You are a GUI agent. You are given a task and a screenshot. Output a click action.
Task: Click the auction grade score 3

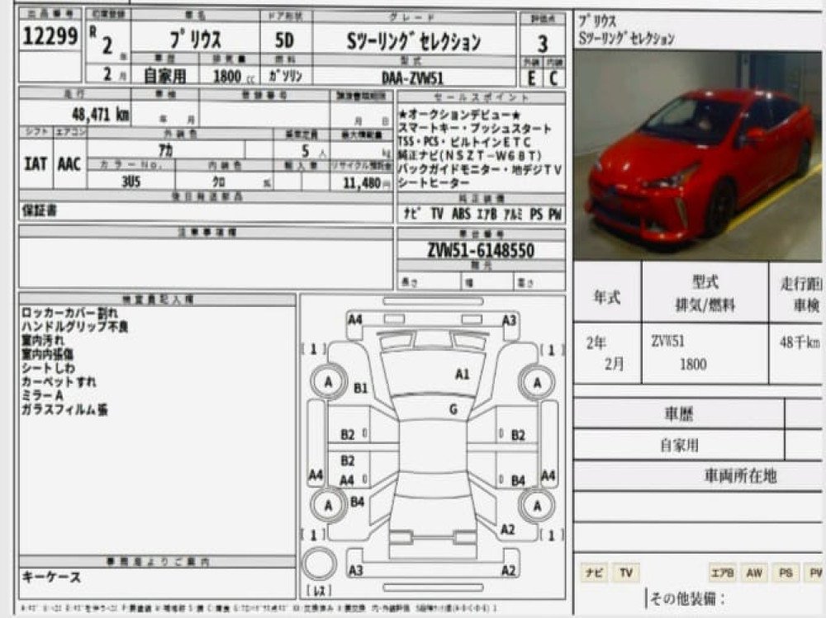pyautogui.click(x=542, y=44)
